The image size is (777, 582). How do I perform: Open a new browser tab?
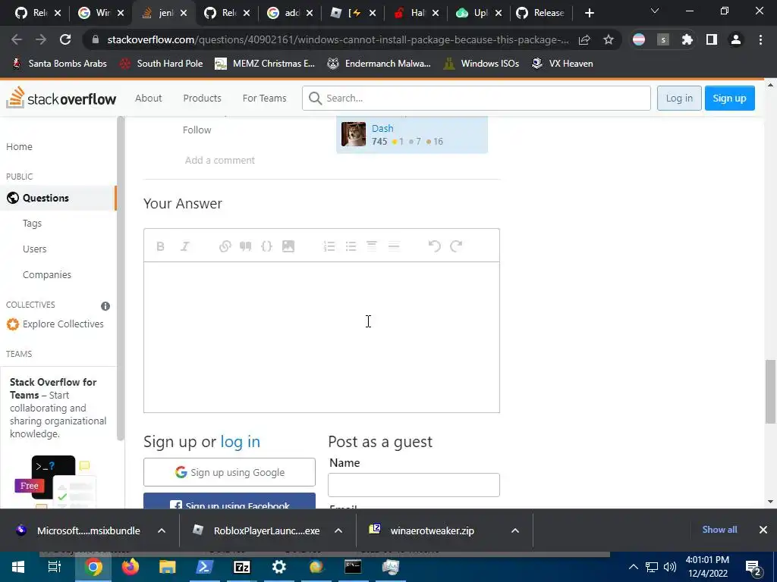point(589,13)
